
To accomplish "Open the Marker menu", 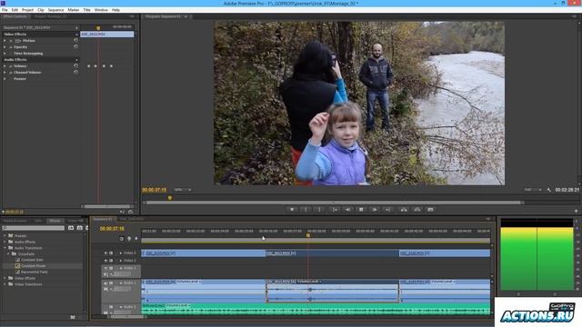I will click(73, 10).
